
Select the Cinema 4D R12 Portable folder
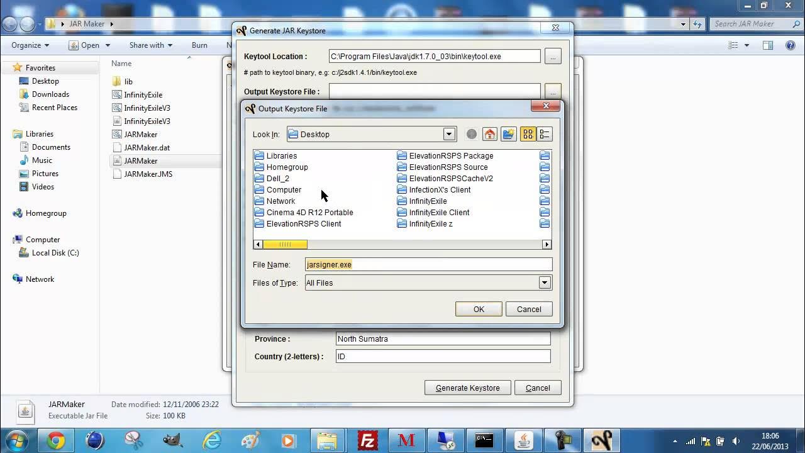coord(304,212)
